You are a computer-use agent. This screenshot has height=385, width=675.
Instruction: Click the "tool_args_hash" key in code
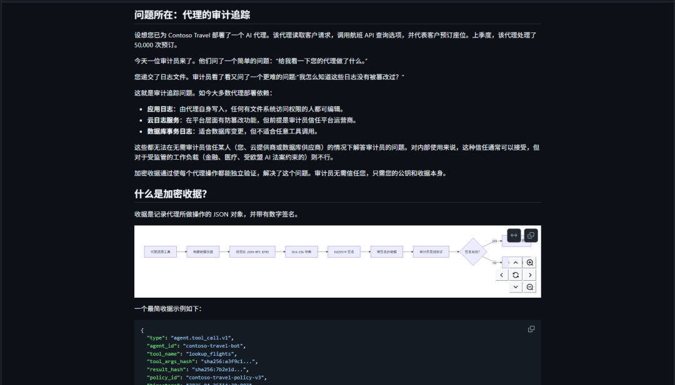pos(171,362)
